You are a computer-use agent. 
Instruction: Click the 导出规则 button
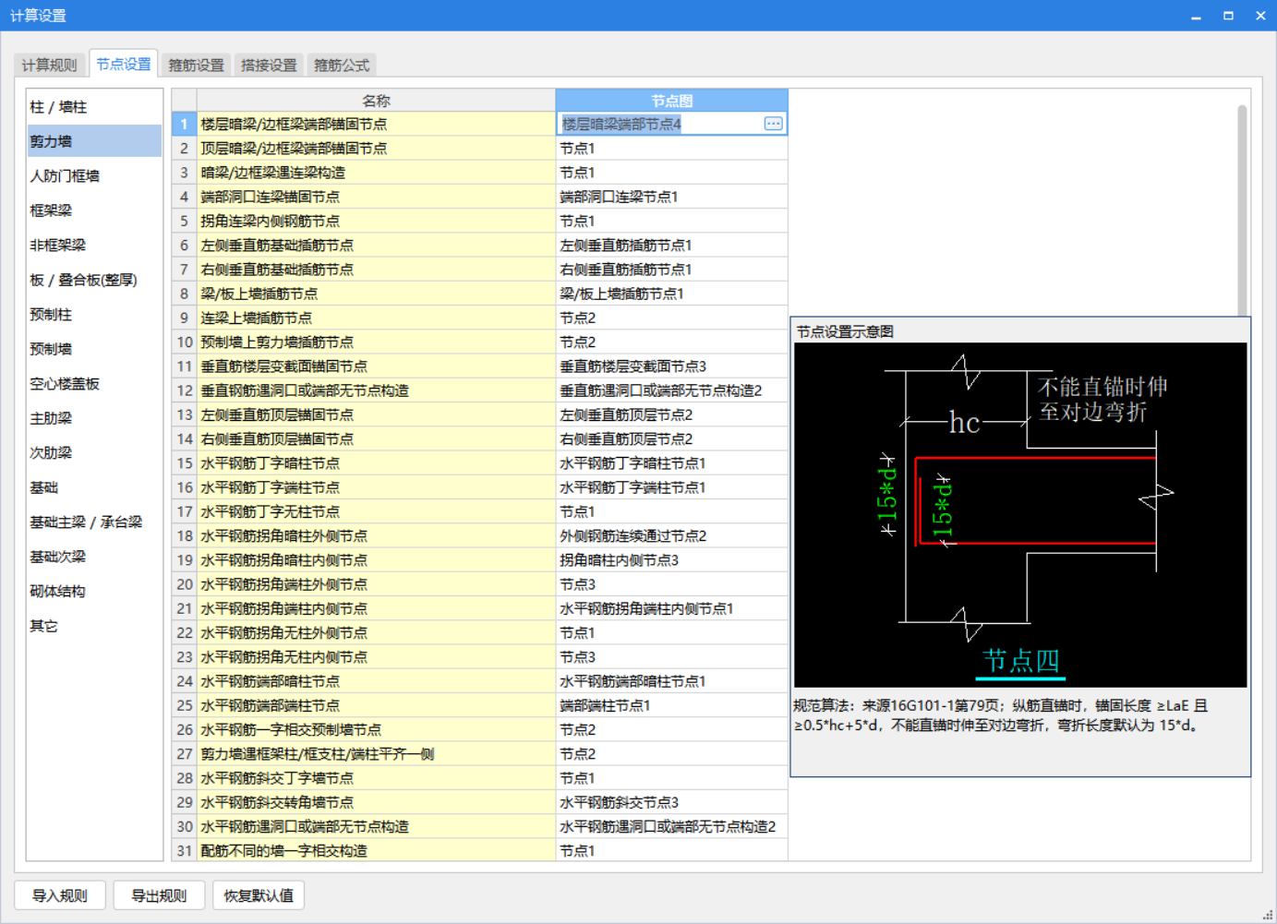[x=159, y=895]
